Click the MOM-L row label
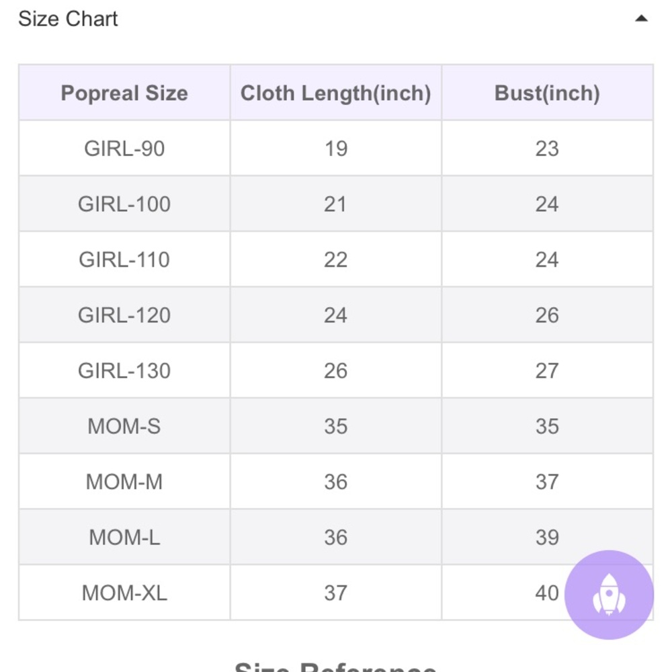This screenshot has height=672, width=672. [124, 538]
